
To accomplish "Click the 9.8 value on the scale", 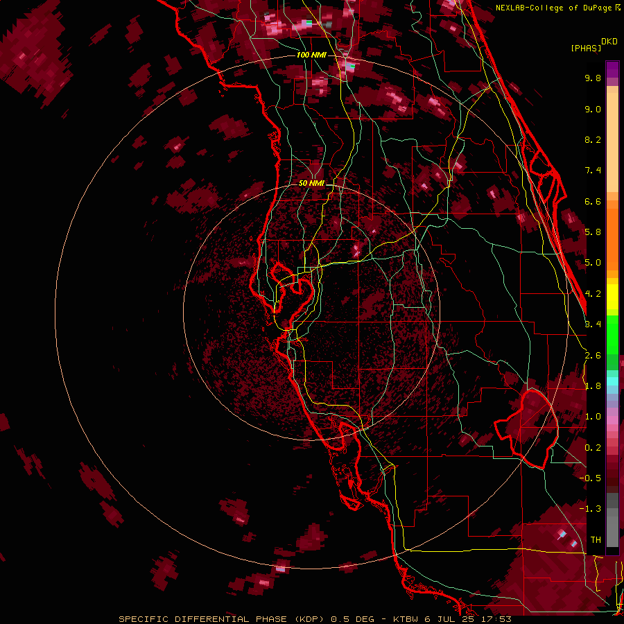I will (593, 78).
